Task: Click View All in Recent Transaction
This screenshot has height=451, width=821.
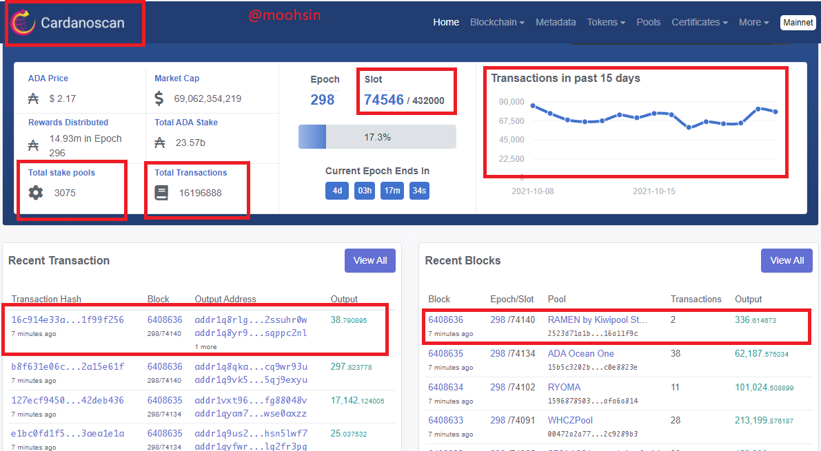Action: point(370,260)
